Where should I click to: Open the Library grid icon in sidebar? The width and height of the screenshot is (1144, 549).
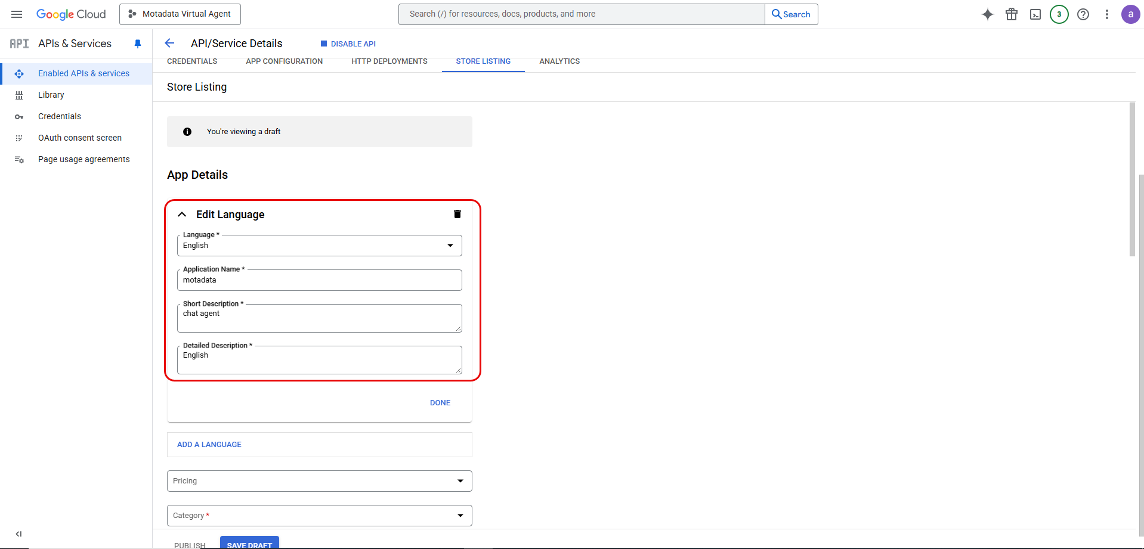pyautogui.click(x=19, y=95)
